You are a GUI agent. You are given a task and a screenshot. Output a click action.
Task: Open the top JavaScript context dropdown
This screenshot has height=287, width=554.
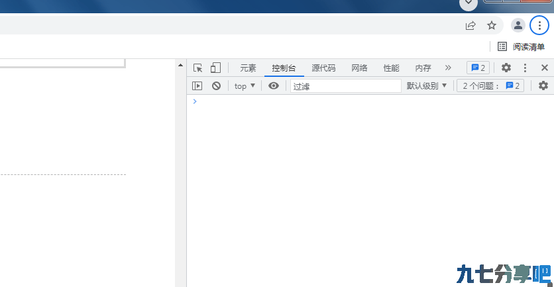(245, 86)
